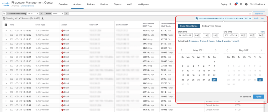
Task: Expand the 10:18:46 event row
Action: tap(6, 110)
